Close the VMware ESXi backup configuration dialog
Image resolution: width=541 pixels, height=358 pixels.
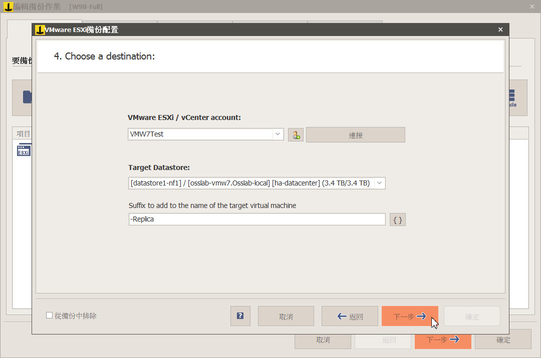500,29
